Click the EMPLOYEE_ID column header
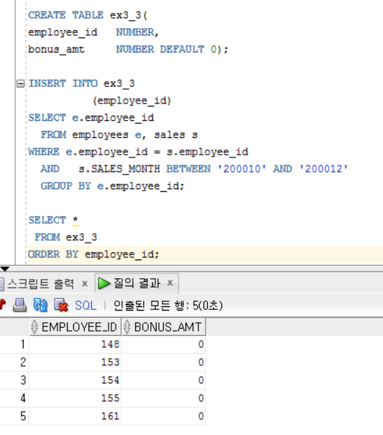Viewport: 383px width, 435px height. 75,327
